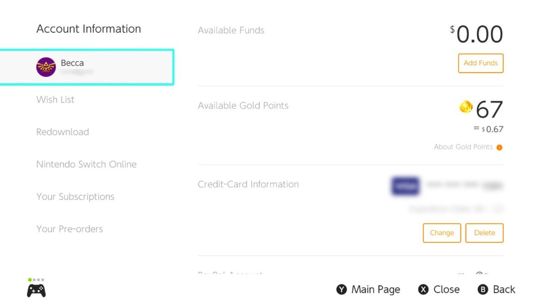Open the Wish List section
540x304 pixels.
pyautogui.click(x=55, y=100)
